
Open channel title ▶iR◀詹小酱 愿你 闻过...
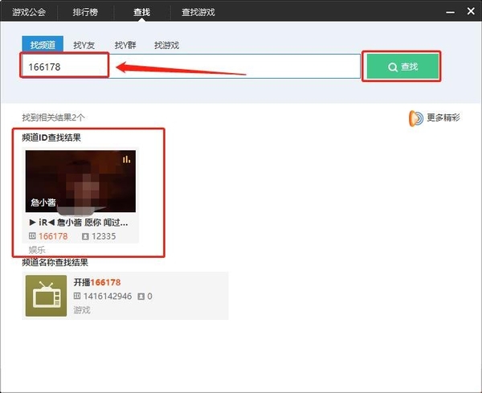coord(79,223)
